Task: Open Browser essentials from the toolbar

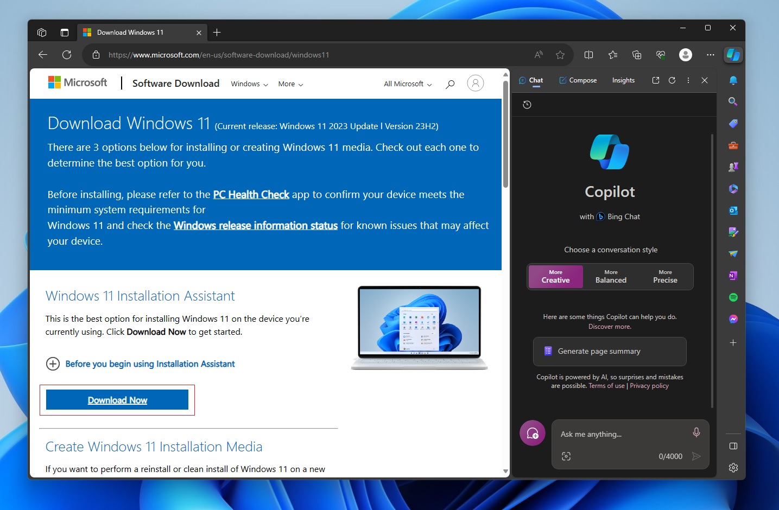Action: pyautogui.click(x=661, y=55)
